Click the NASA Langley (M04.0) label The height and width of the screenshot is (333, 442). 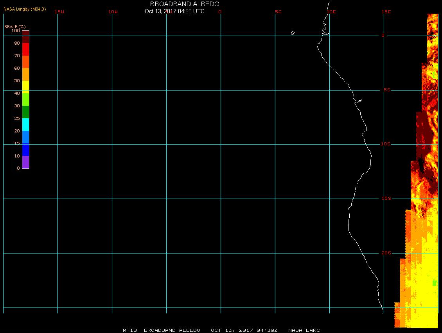25,9
